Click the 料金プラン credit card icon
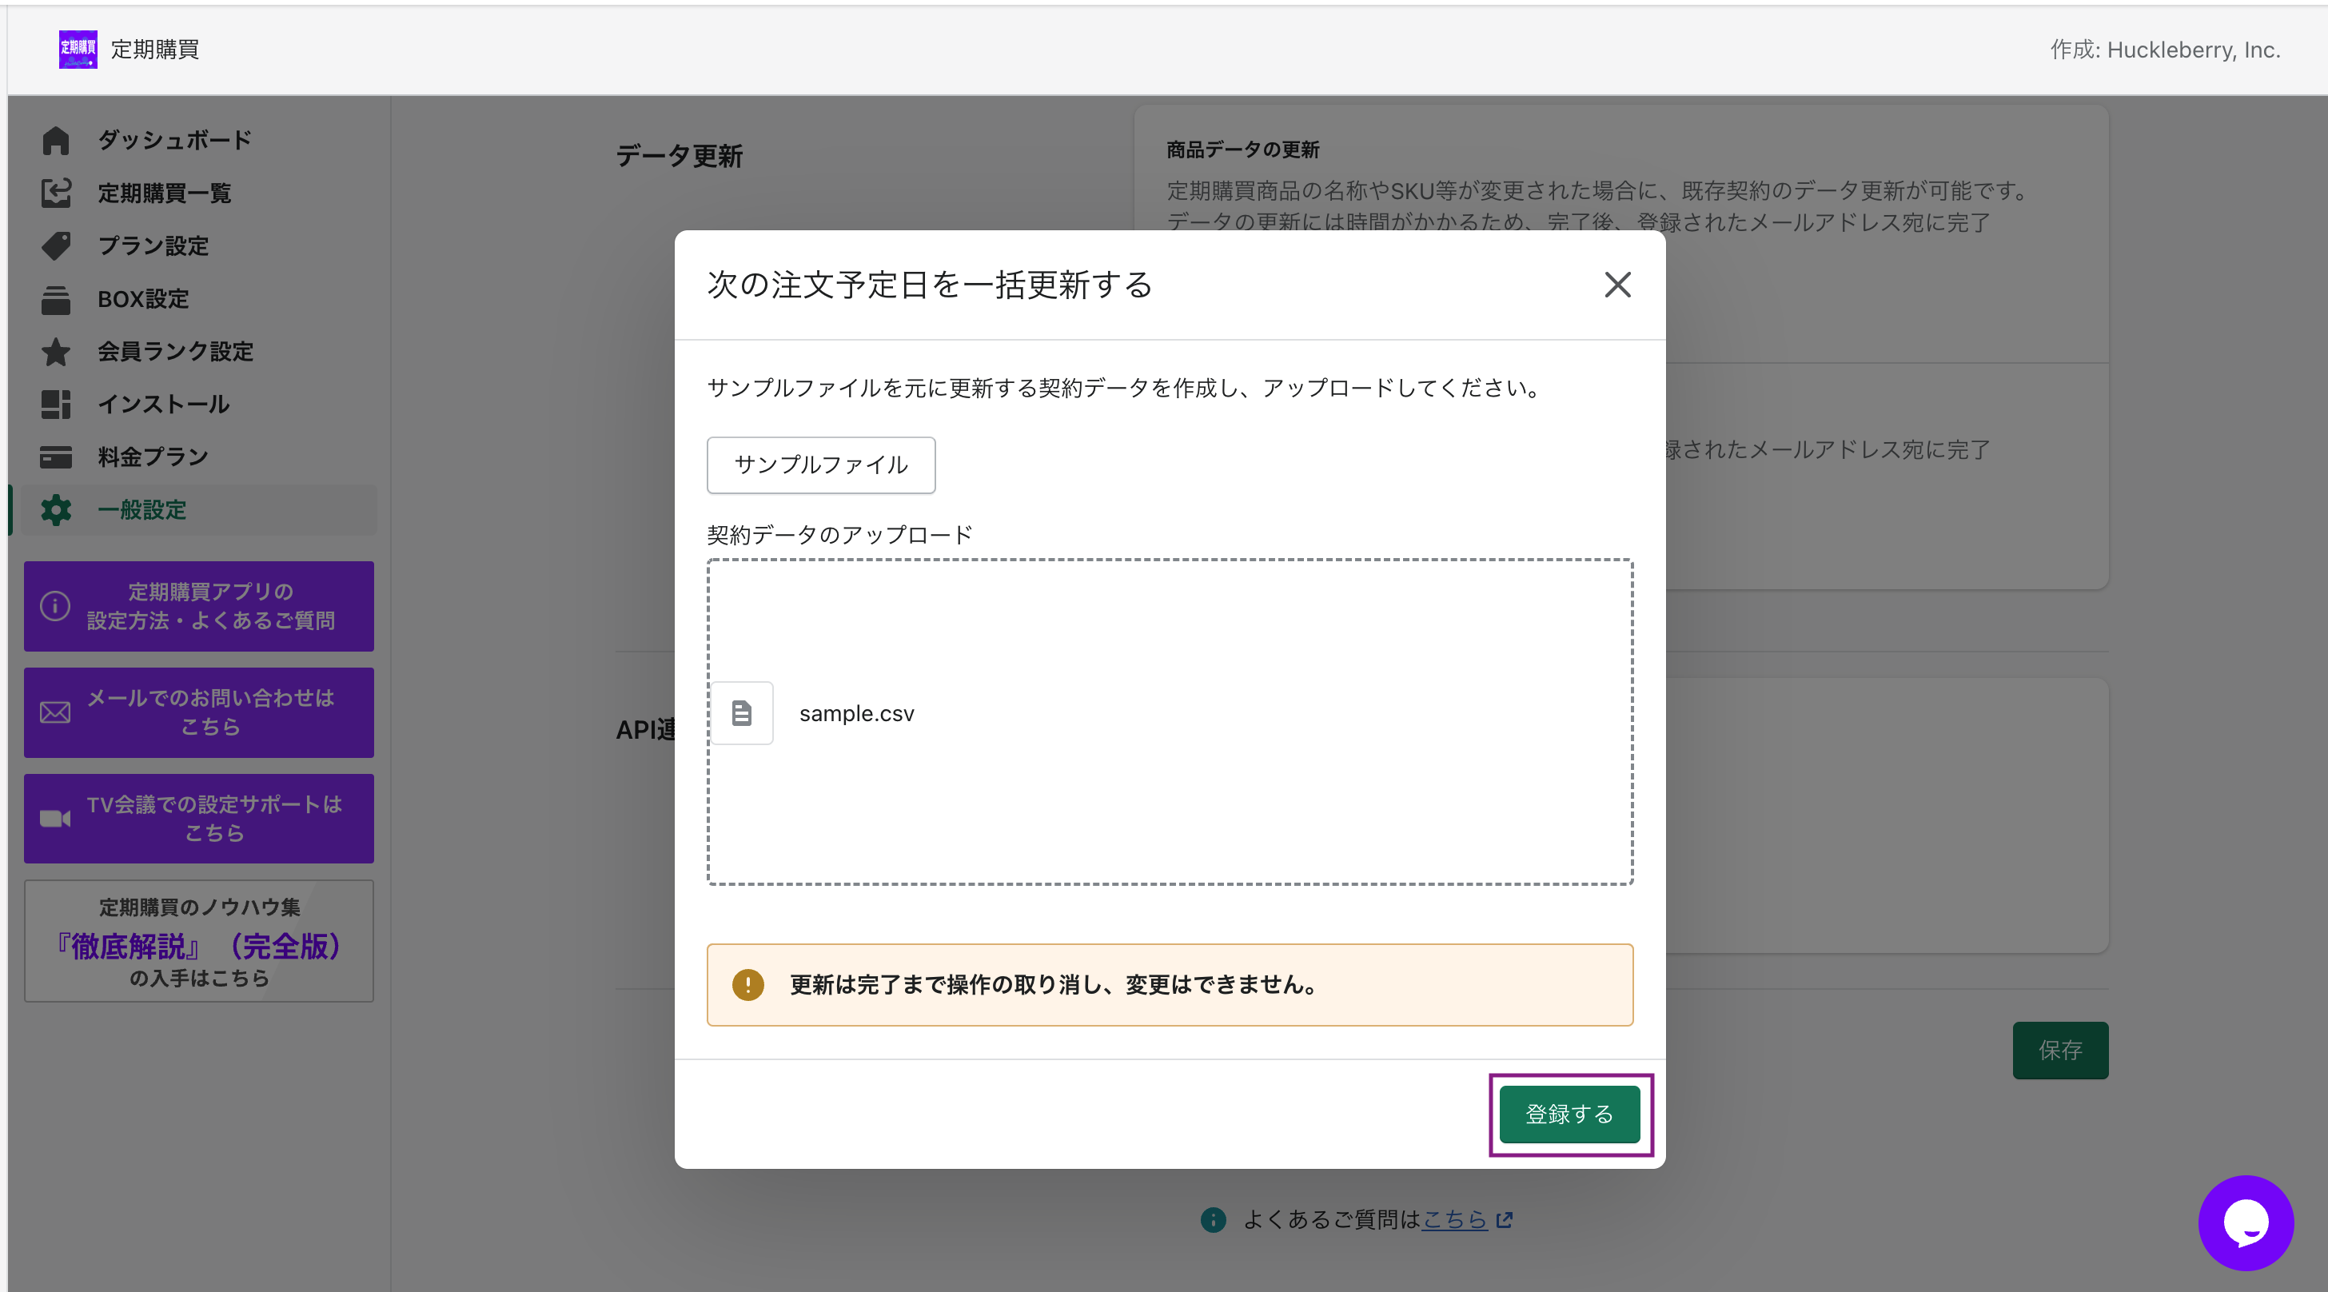Viewport: 2328px width, 1292px height. pos(55,457)
